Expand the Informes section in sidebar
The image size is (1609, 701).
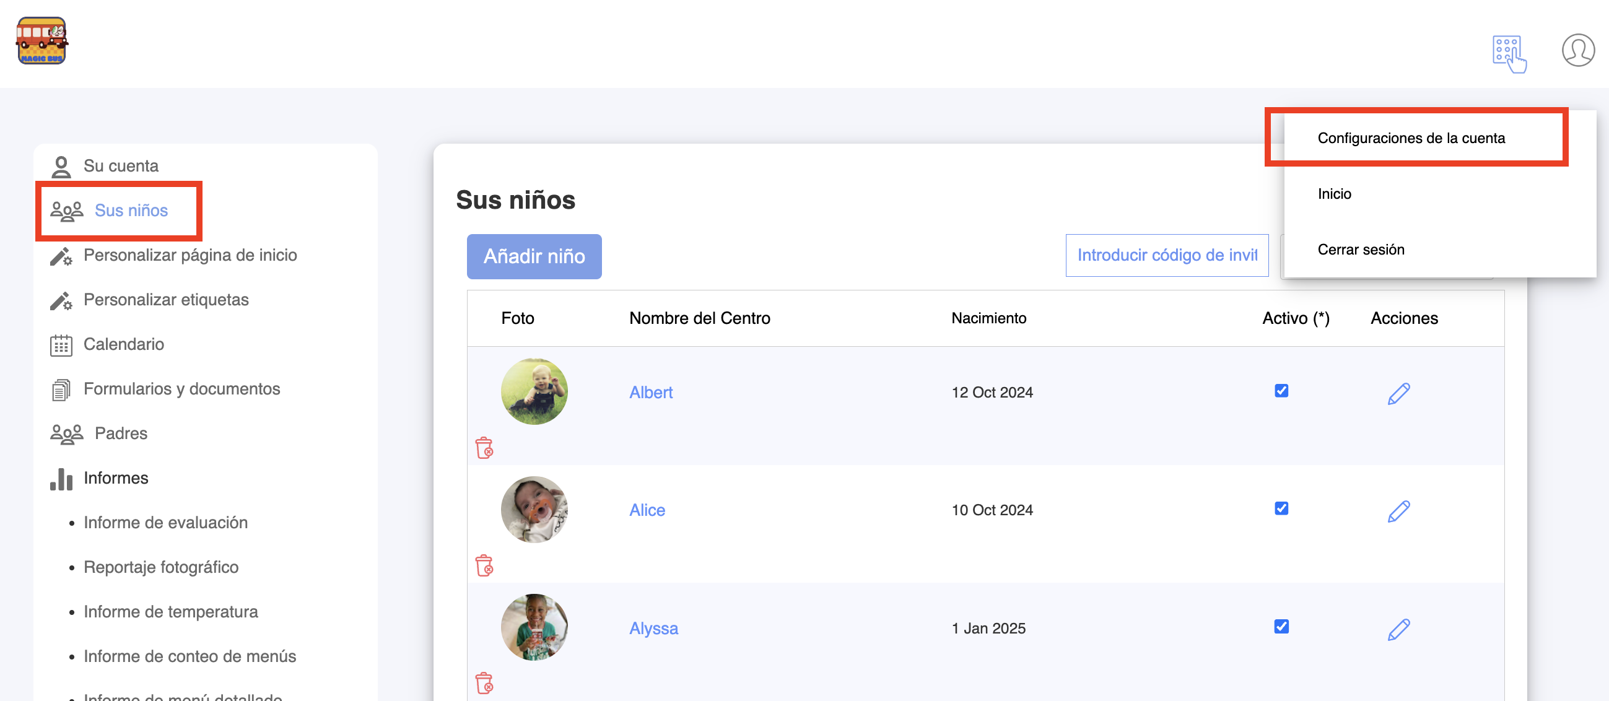coord(116,478)
